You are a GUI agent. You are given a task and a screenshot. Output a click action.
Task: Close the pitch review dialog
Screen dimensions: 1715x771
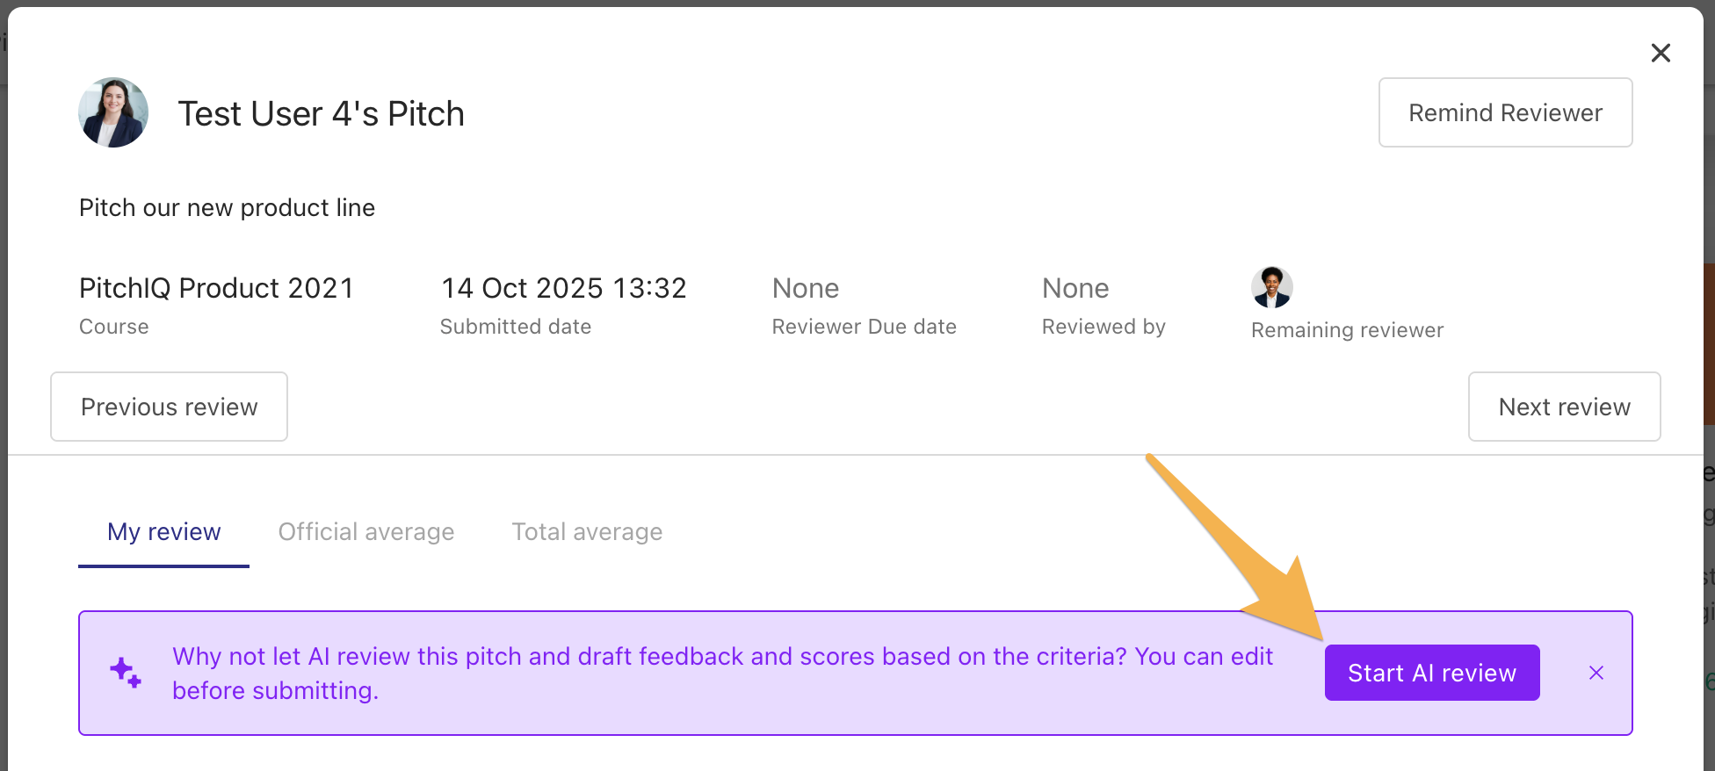1661,53
